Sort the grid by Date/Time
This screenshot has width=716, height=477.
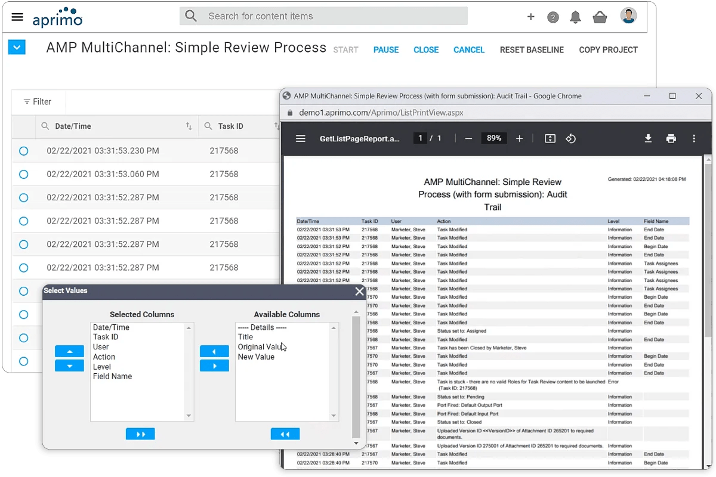[x=189, y=126]
